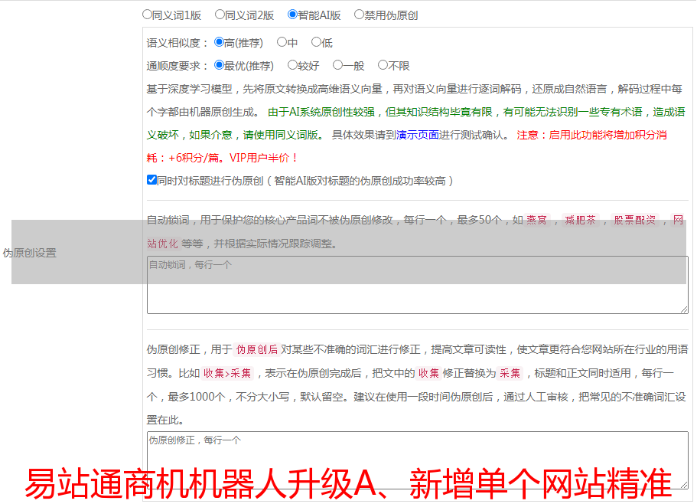Select 一般 for 通顺度要求
This screenshot has width=697, height=504.
pyautogui.click(x=337, y=65)
